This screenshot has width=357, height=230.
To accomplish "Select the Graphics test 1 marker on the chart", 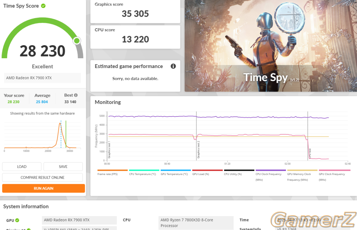I will (x=109, y=149).
